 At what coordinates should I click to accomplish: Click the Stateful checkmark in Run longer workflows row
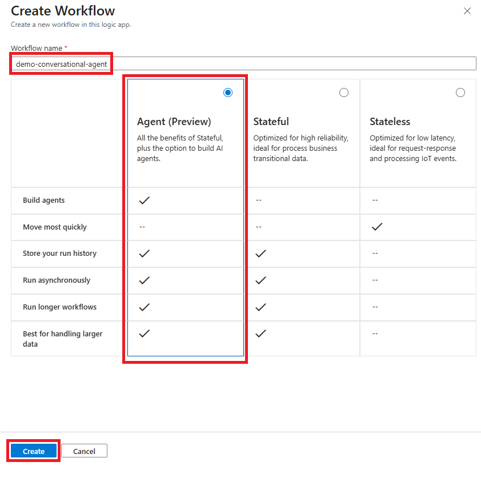pos(260,307)
